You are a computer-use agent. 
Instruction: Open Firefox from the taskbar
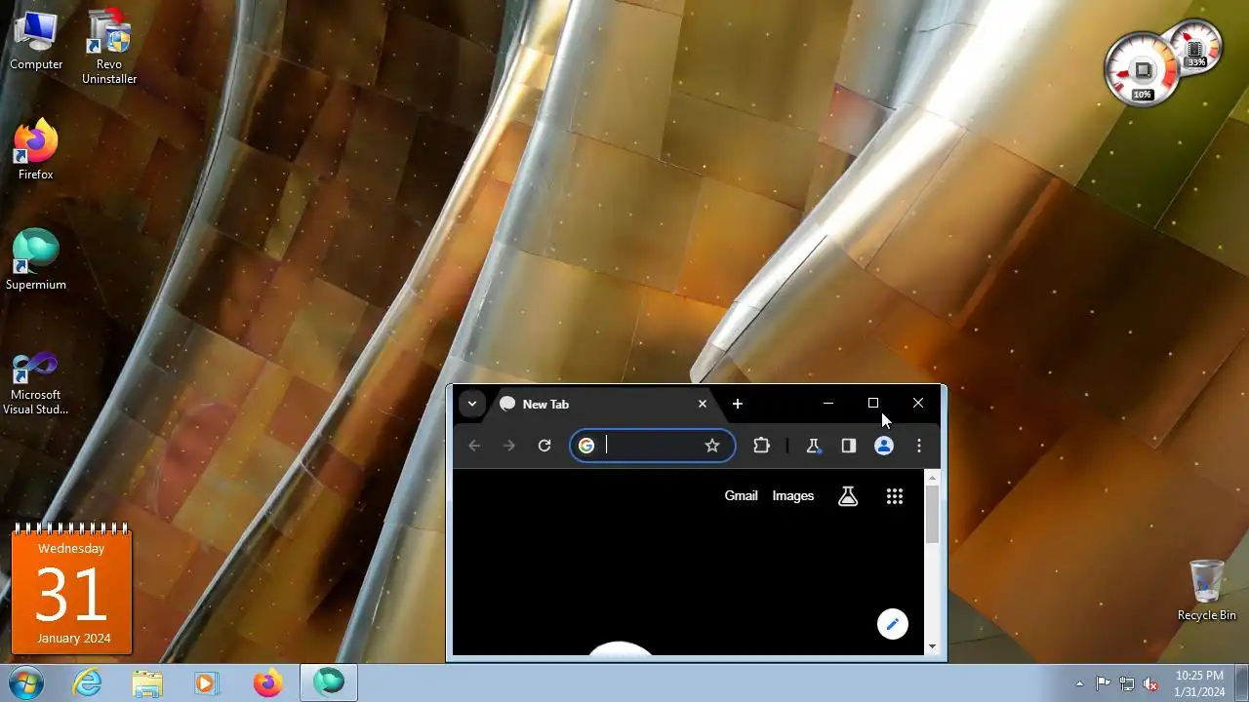[267, 682]
